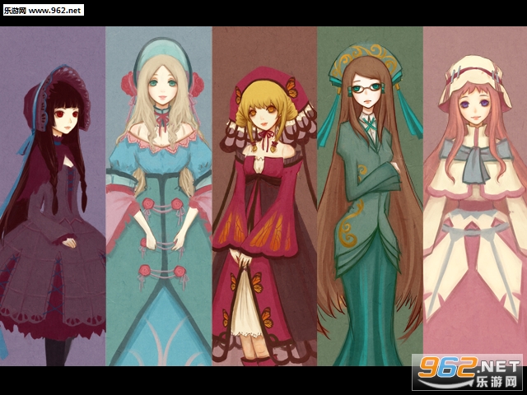Choose the blonde girl in the teal gown
This screenshot has width=527, height=395.
click(x=159, y=206)
